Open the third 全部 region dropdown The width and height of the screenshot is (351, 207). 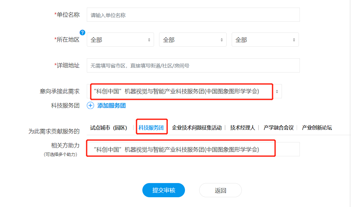[265, 40]
